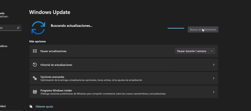
Task: Click the gears icon for Opciones avanzadas
Action: [35, 78]
